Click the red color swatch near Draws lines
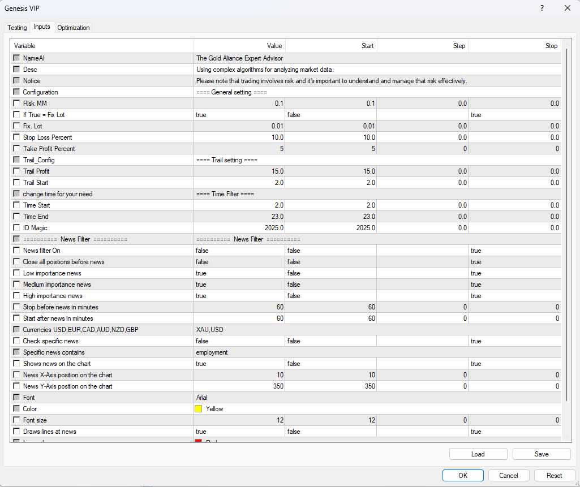 [x=199, y=441]
